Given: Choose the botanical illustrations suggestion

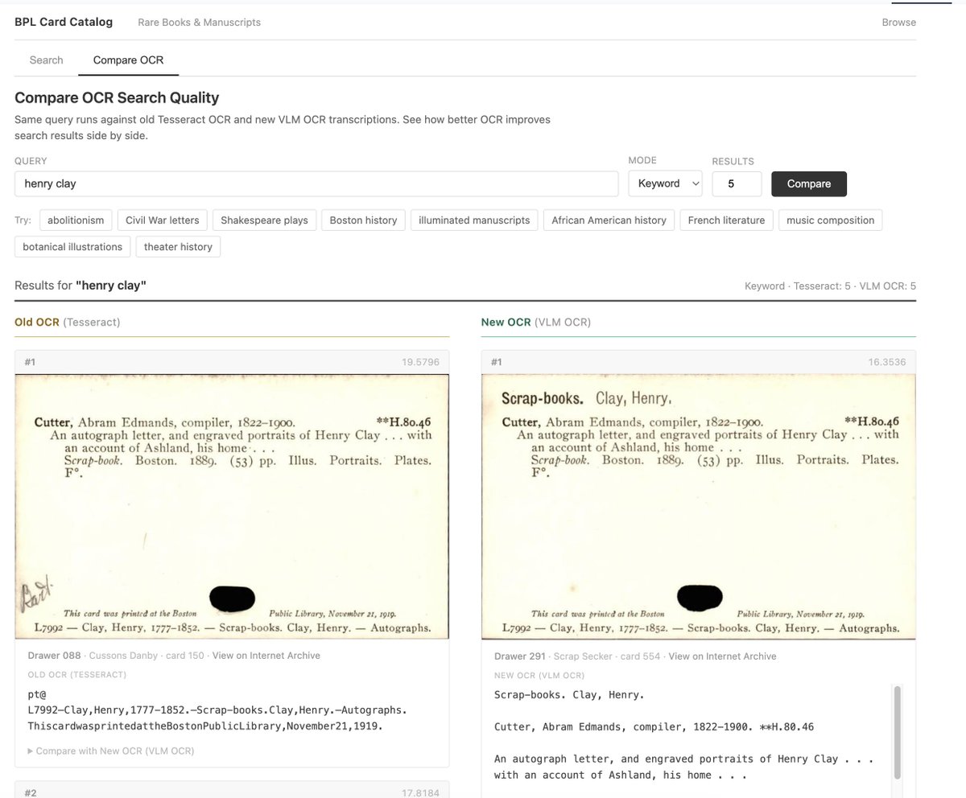Looking at the screenshot, I should point(72,246).
